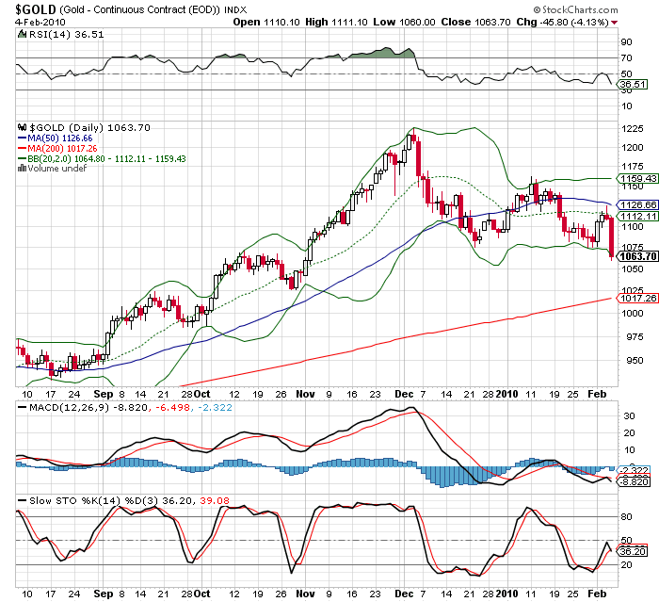Image resolution: width=659 pixels, height=602 pixels.
Task: Click the Dec label on bottom stochastic axis
Action: coord(404,594)
